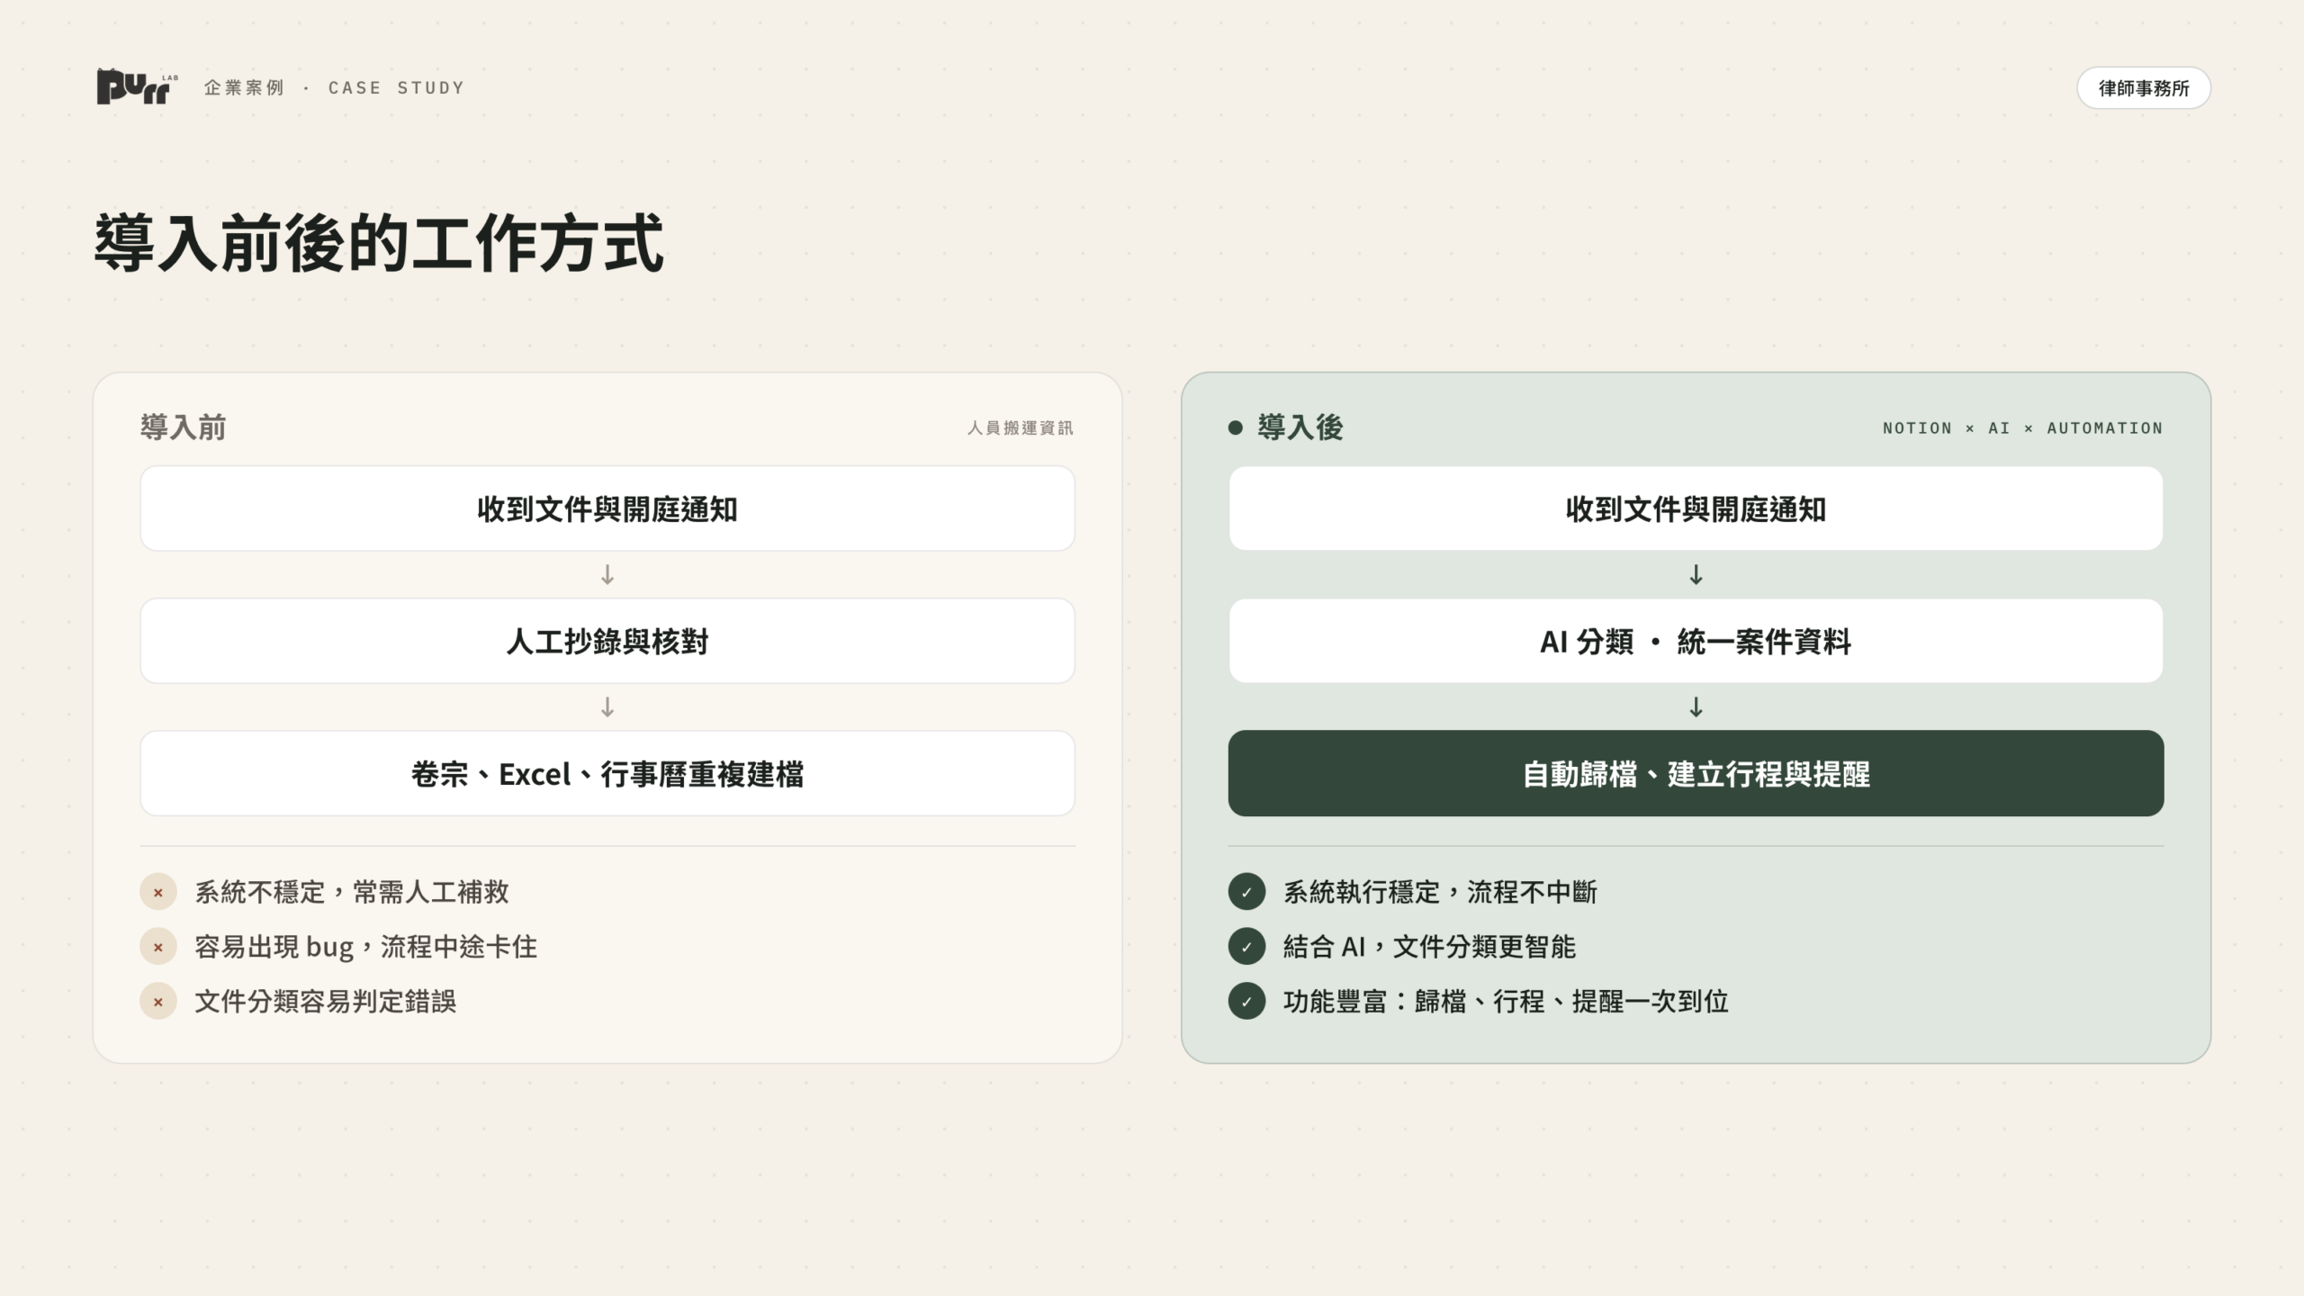Click the 導入後 card heading
The image size is (2304, 1296).
pos(1300,427)
